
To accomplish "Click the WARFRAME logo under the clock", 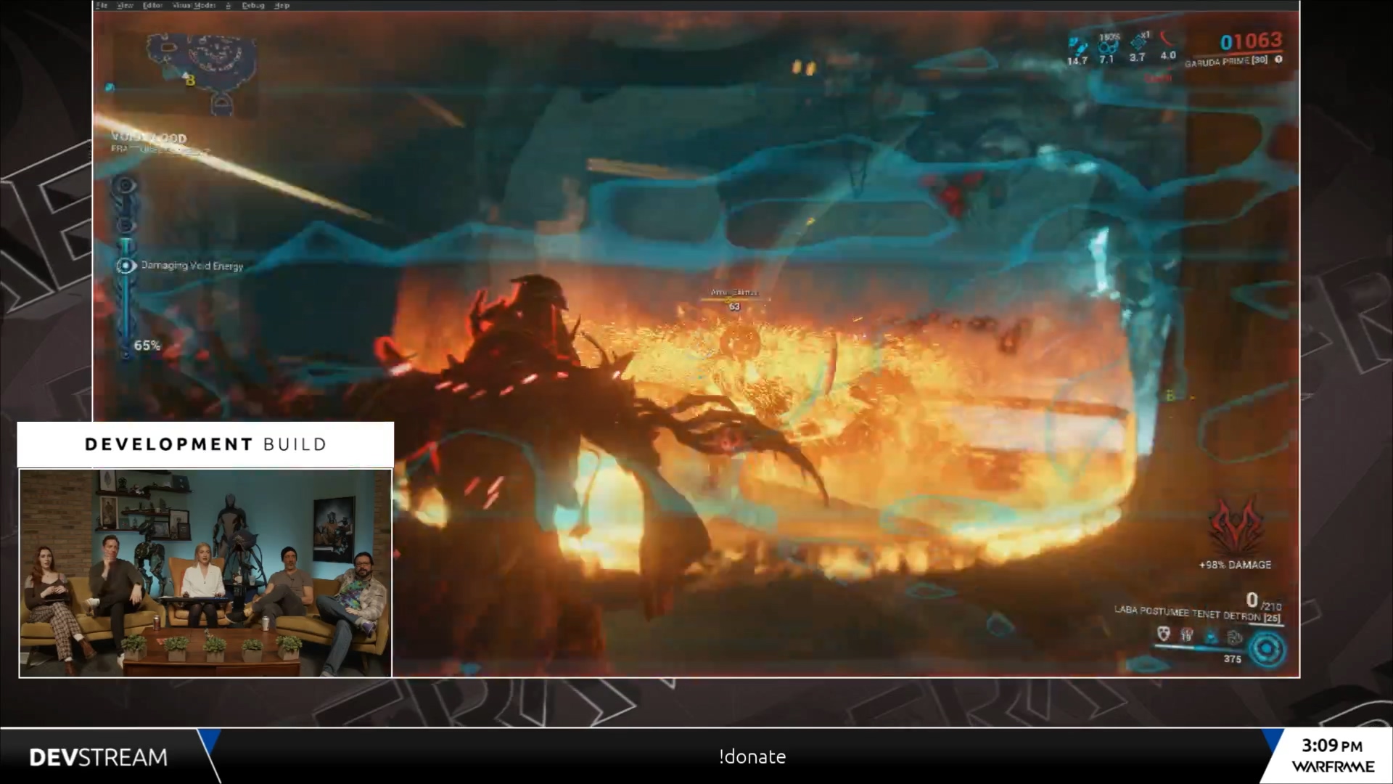I will pyautogui.click(x=1333, y=767).
